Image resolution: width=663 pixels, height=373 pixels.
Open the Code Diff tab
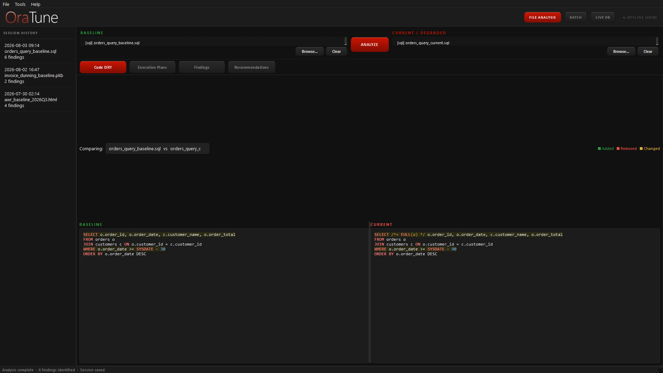103,67
